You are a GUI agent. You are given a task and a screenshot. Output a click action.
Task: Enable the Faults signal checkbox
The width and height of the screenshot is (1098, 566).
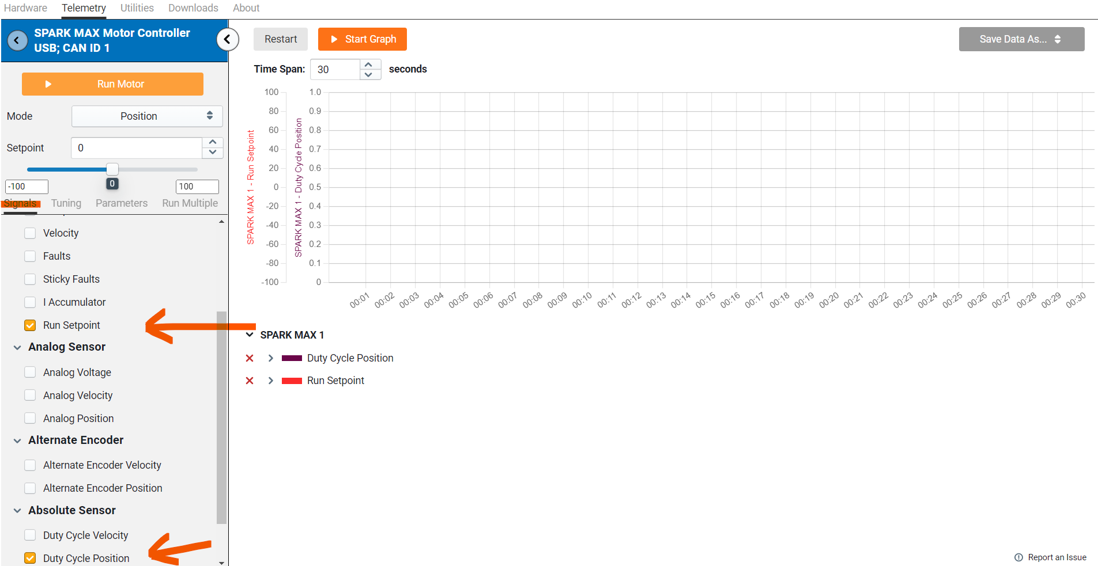coord(30,256)
